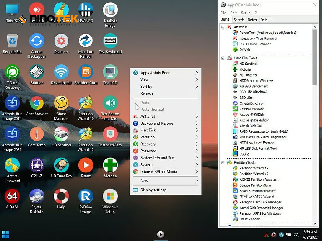Open Crystal DiskInfo desktop shortcut
Viewport: 322px width, 241px height.
point(36,197)
